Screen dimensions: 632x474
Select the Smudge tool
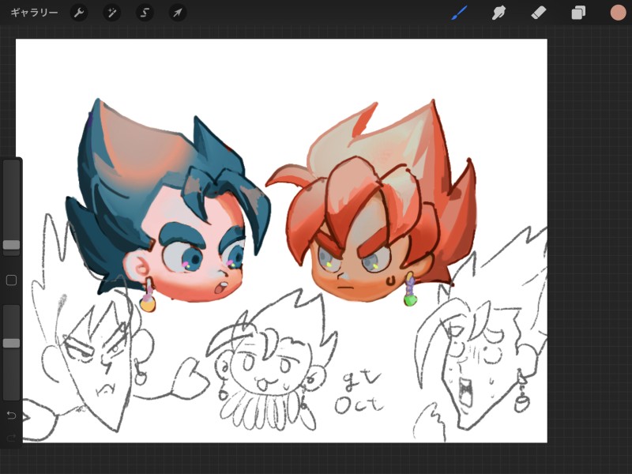pos(499,13)
